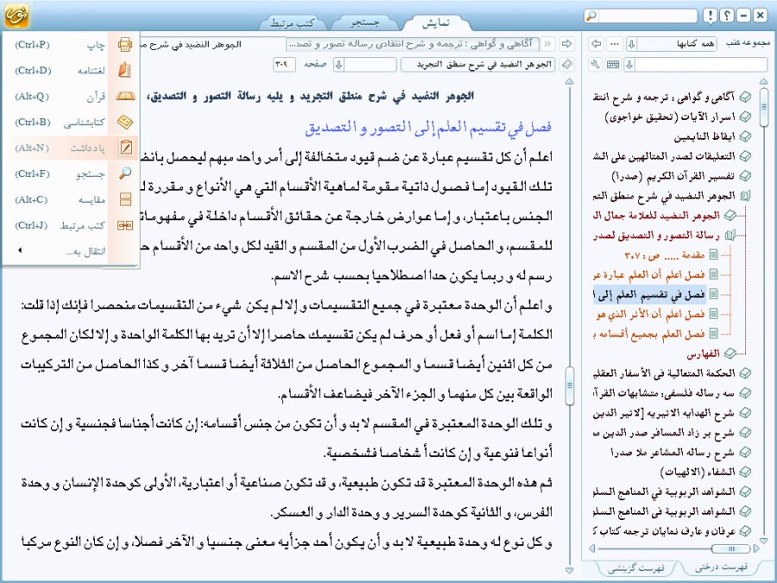Image resolution: width=777 pixels, height=583 pixels.
Task: Click the three dots button in book panel
Action: click(x=615, y=44)
